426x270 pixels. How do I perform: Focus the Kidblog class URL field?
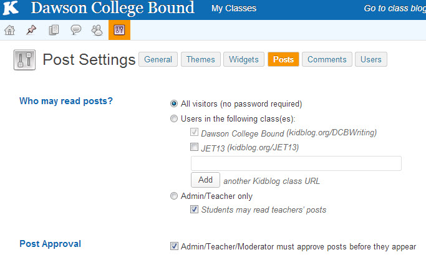pos(296,163)
